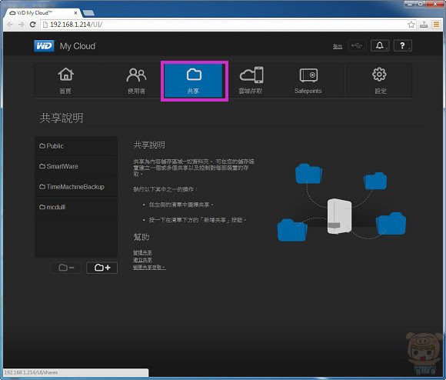
Task: Click the add share folder plus button
Action: (x=102, y=268)
